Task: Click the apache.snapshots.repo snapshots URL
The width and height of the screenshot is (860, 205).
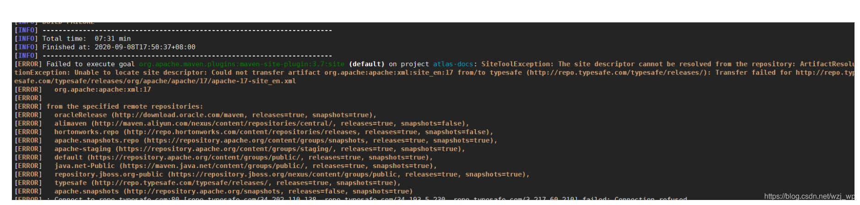Action: coord(256,141)
